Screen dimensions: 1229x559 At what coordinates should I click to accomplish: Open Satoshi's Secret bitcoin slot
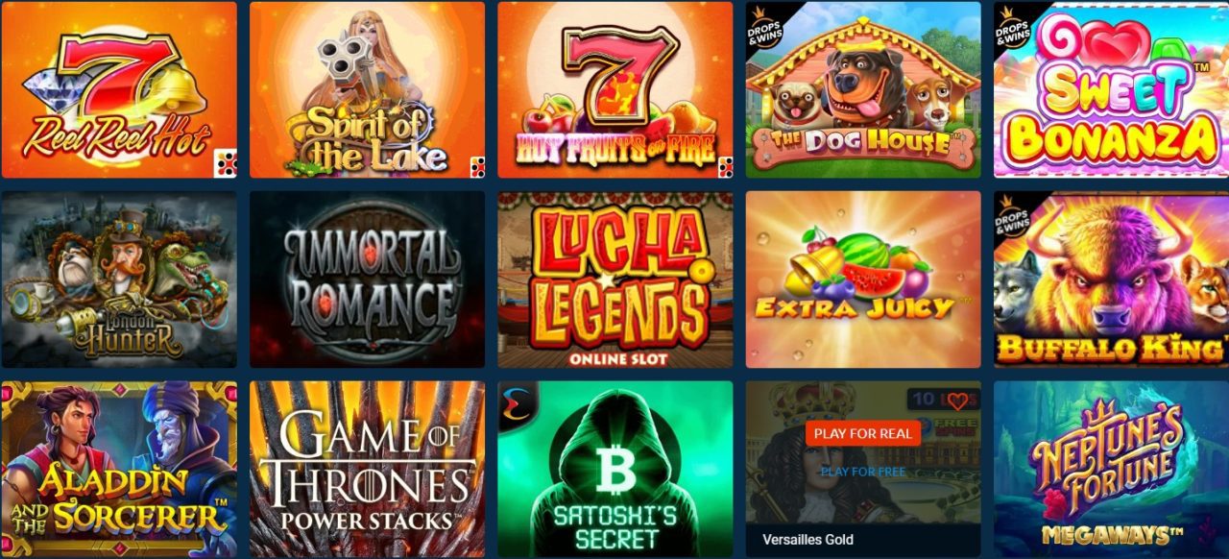(x=615, y=470)
